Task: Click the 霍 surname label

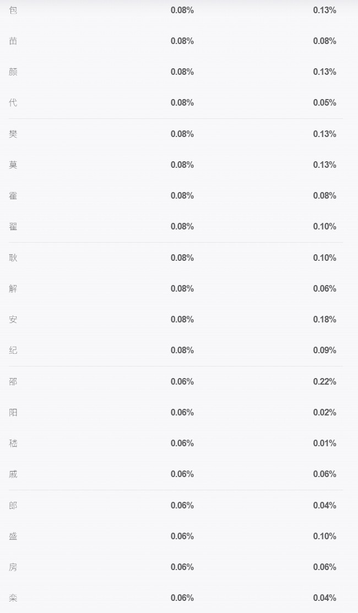Action: pos(13,196)
